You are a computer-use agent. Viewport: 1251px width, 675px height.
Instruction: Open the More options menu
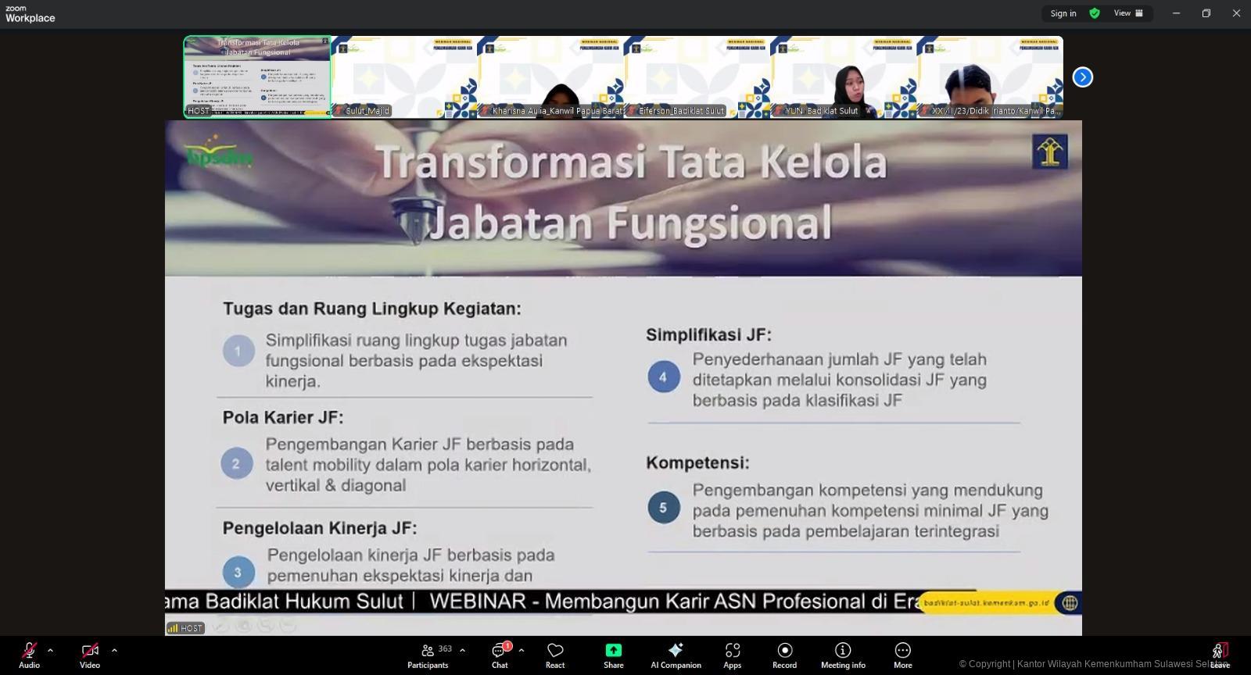click(x=903, y=655)
